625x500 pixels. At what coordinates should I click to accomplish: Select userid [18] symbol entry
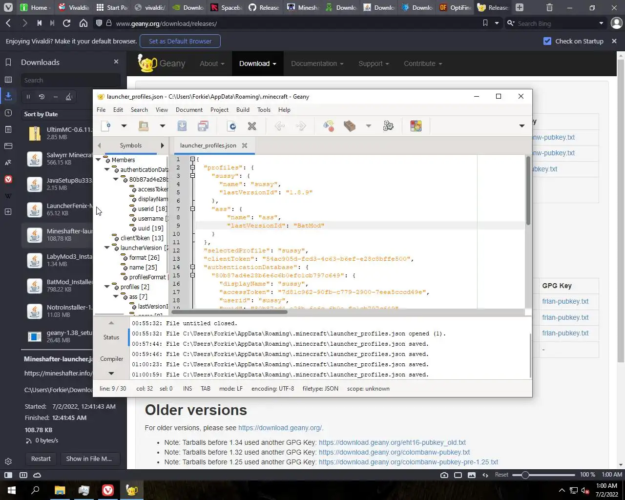tap(152, 208)
